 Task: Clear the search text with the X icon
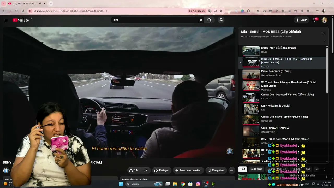click(x=201, y=20)
